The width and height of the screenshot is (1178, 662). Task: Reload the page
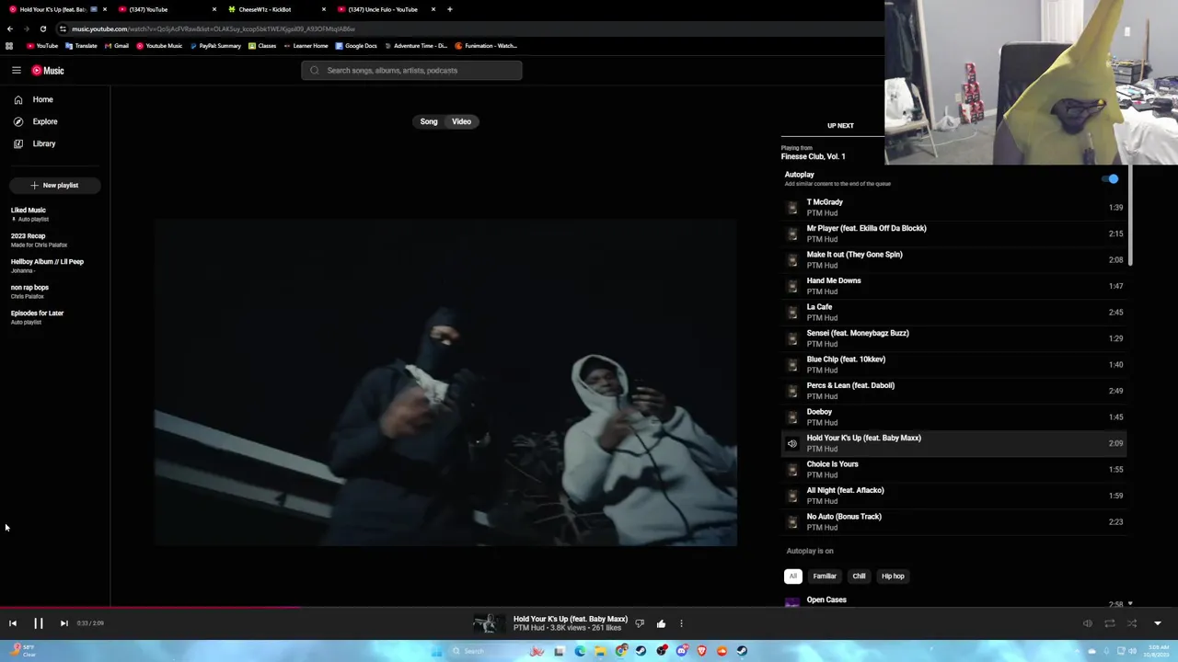(x=42, y=29)
